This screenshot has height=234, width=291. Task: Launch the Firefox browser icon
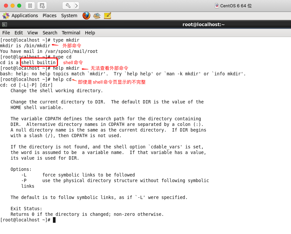[86, 16]
